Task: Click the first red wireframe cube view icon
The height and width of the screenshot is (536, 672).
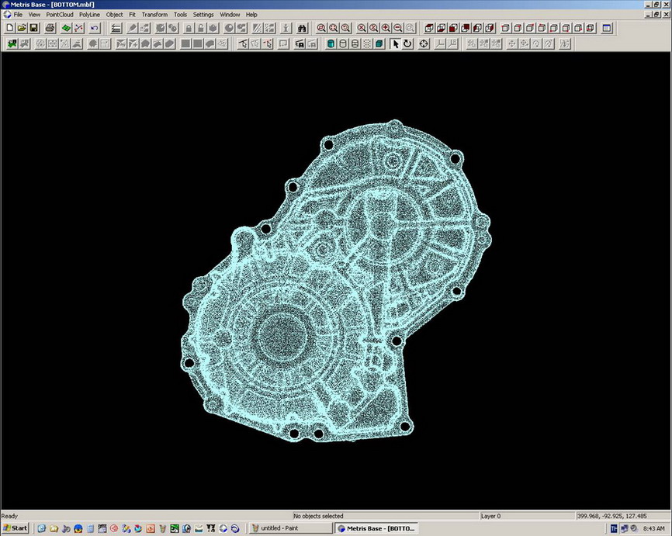Action: coord(429,28)
